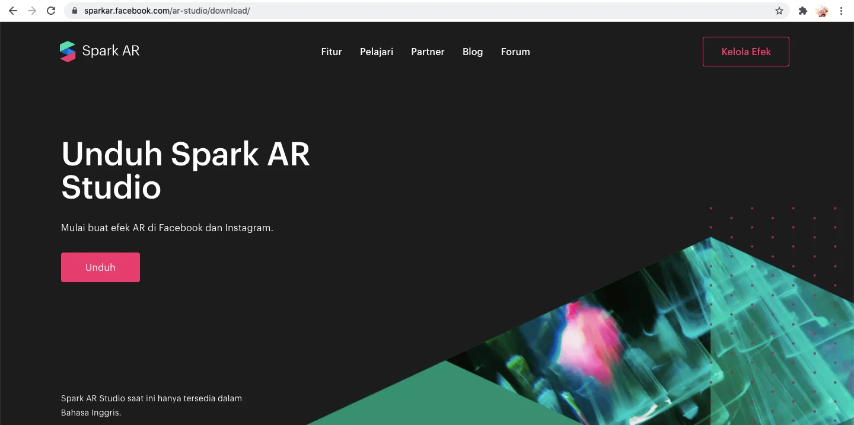Click the colorful abstract hero image
Viewport: 854px width, 425px height.
pyautogui.click(x=623, y=344)
